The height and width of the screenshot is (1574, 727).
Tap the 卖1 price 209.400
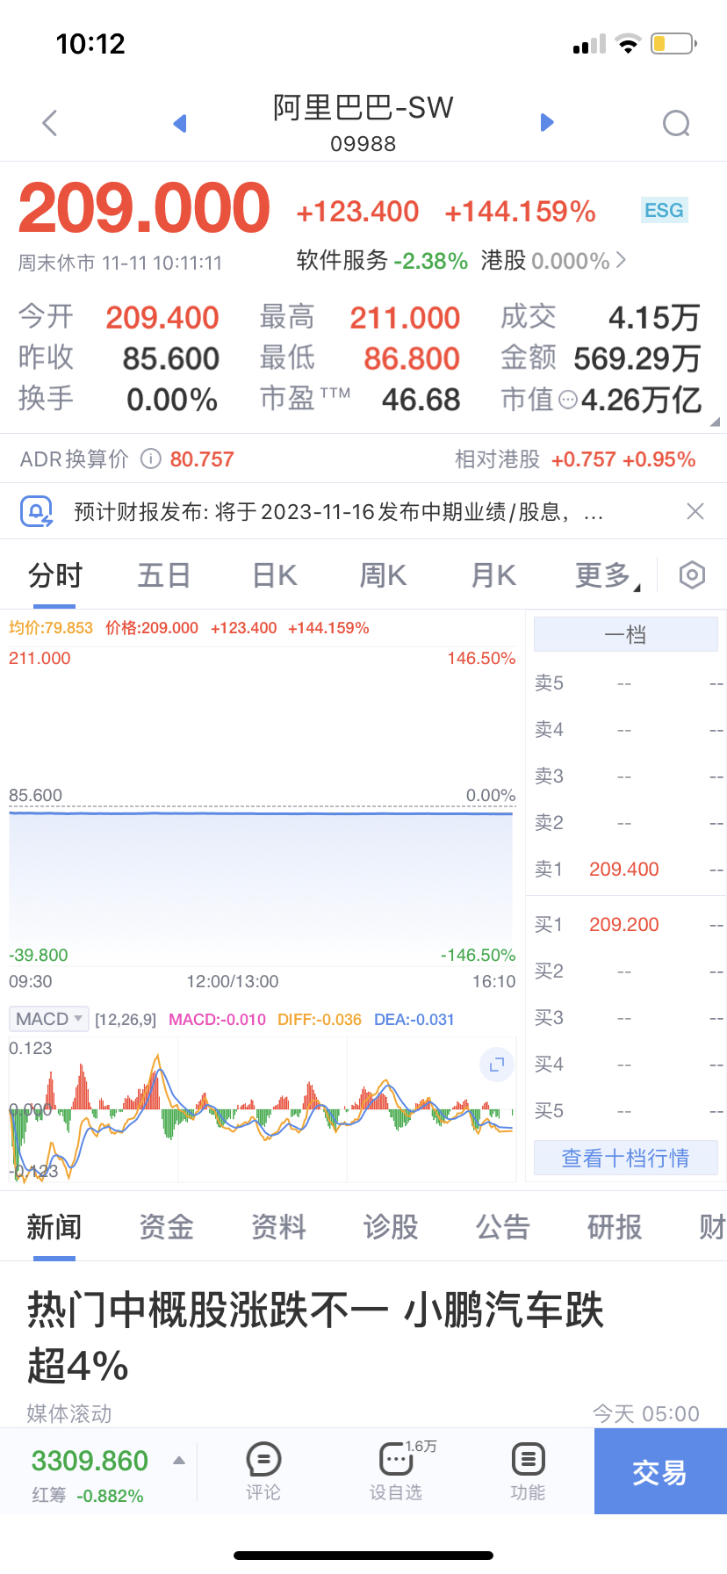624,870
